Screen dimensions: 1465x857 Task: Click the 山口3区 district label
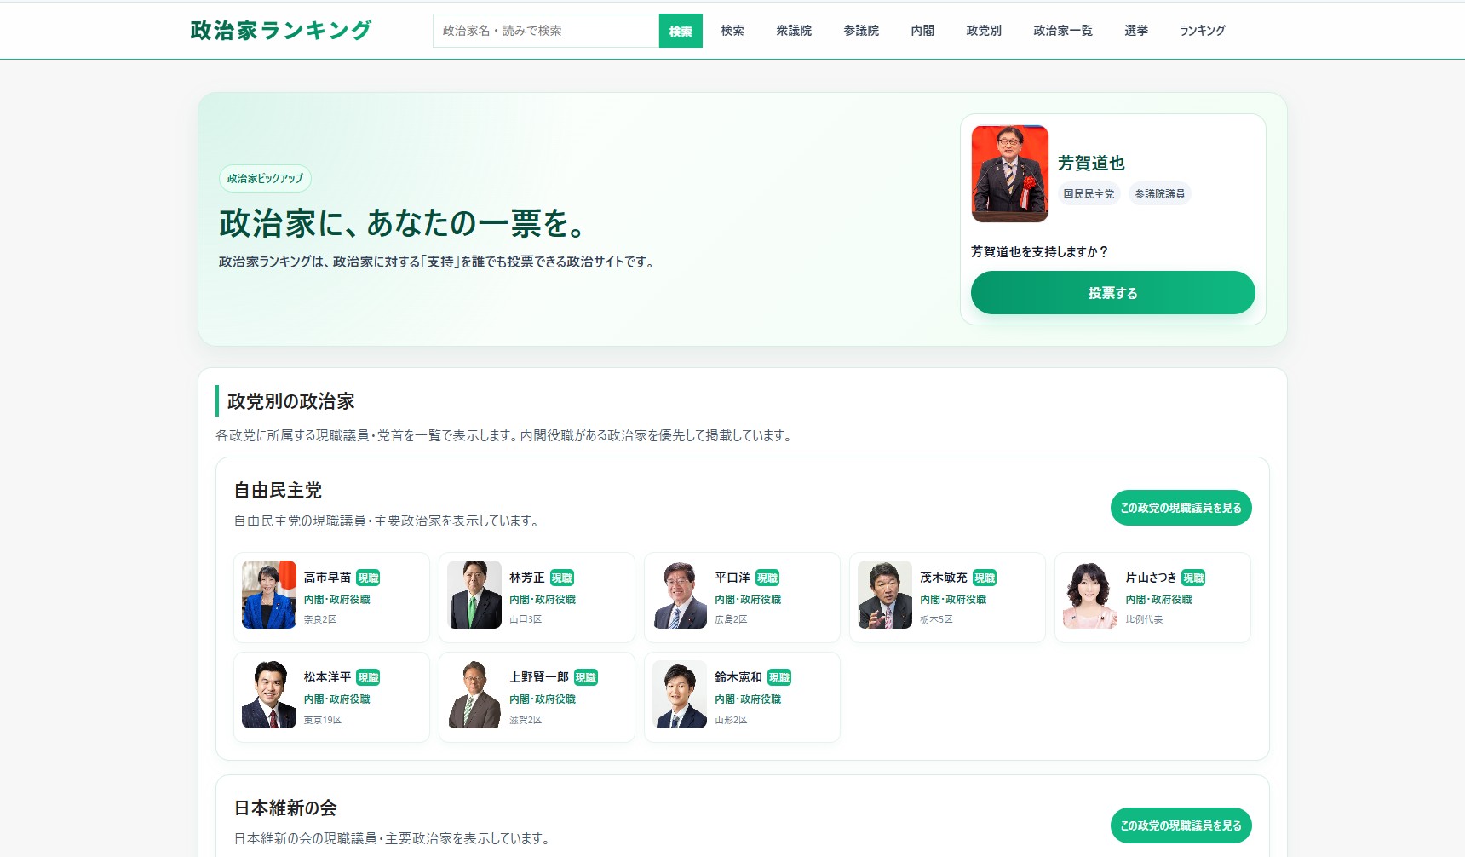coord(526,619)
